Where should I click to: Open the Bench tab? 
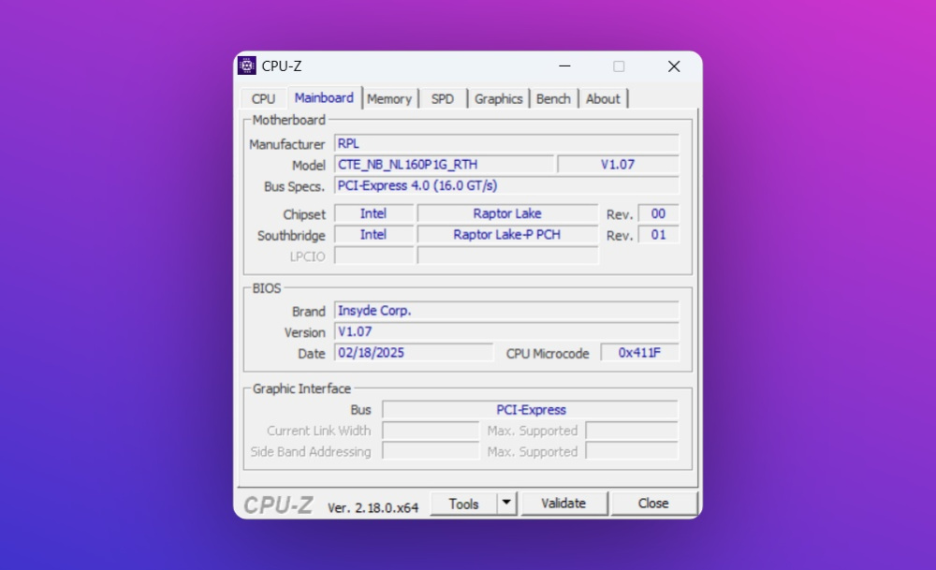click(x=553, y=98)
